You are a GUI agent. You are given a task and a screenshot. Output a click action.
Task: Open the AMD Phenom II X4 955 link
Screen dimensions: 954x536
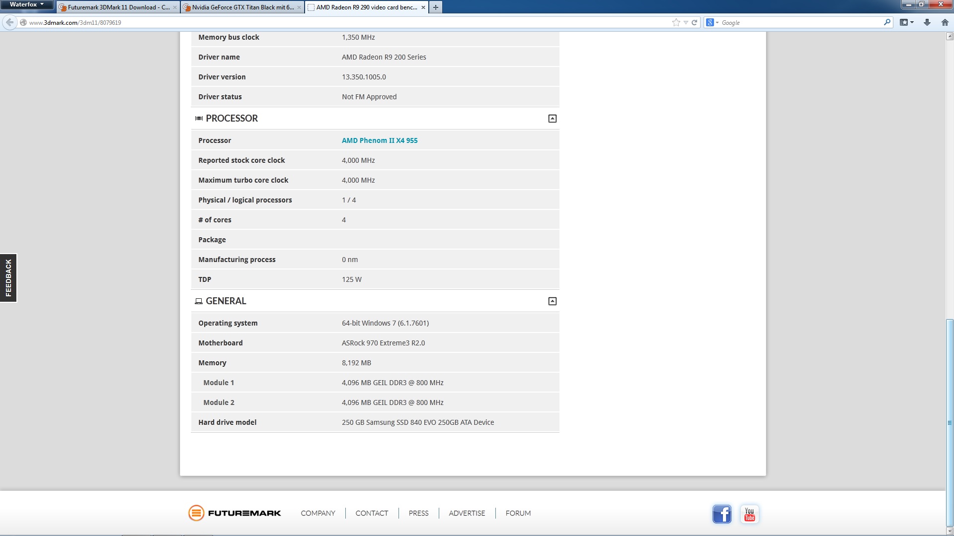coord(379,140)
